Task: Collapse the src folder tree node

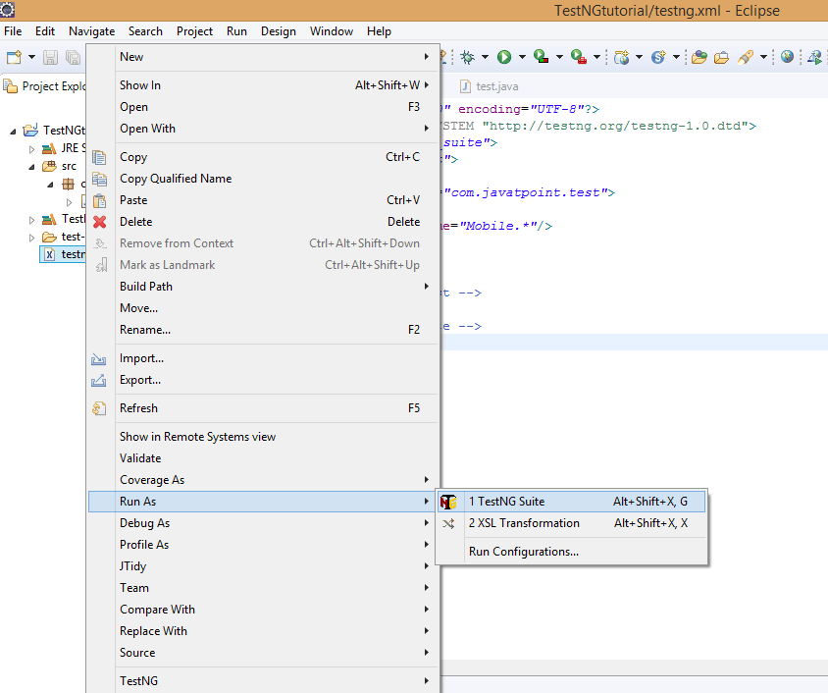Action: 31,167
